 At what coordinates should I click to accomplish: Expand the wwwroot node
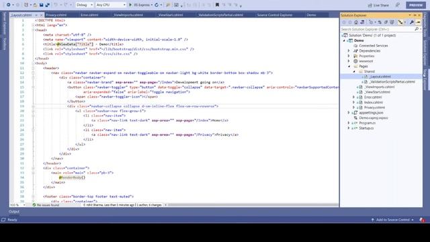point(349,61)
